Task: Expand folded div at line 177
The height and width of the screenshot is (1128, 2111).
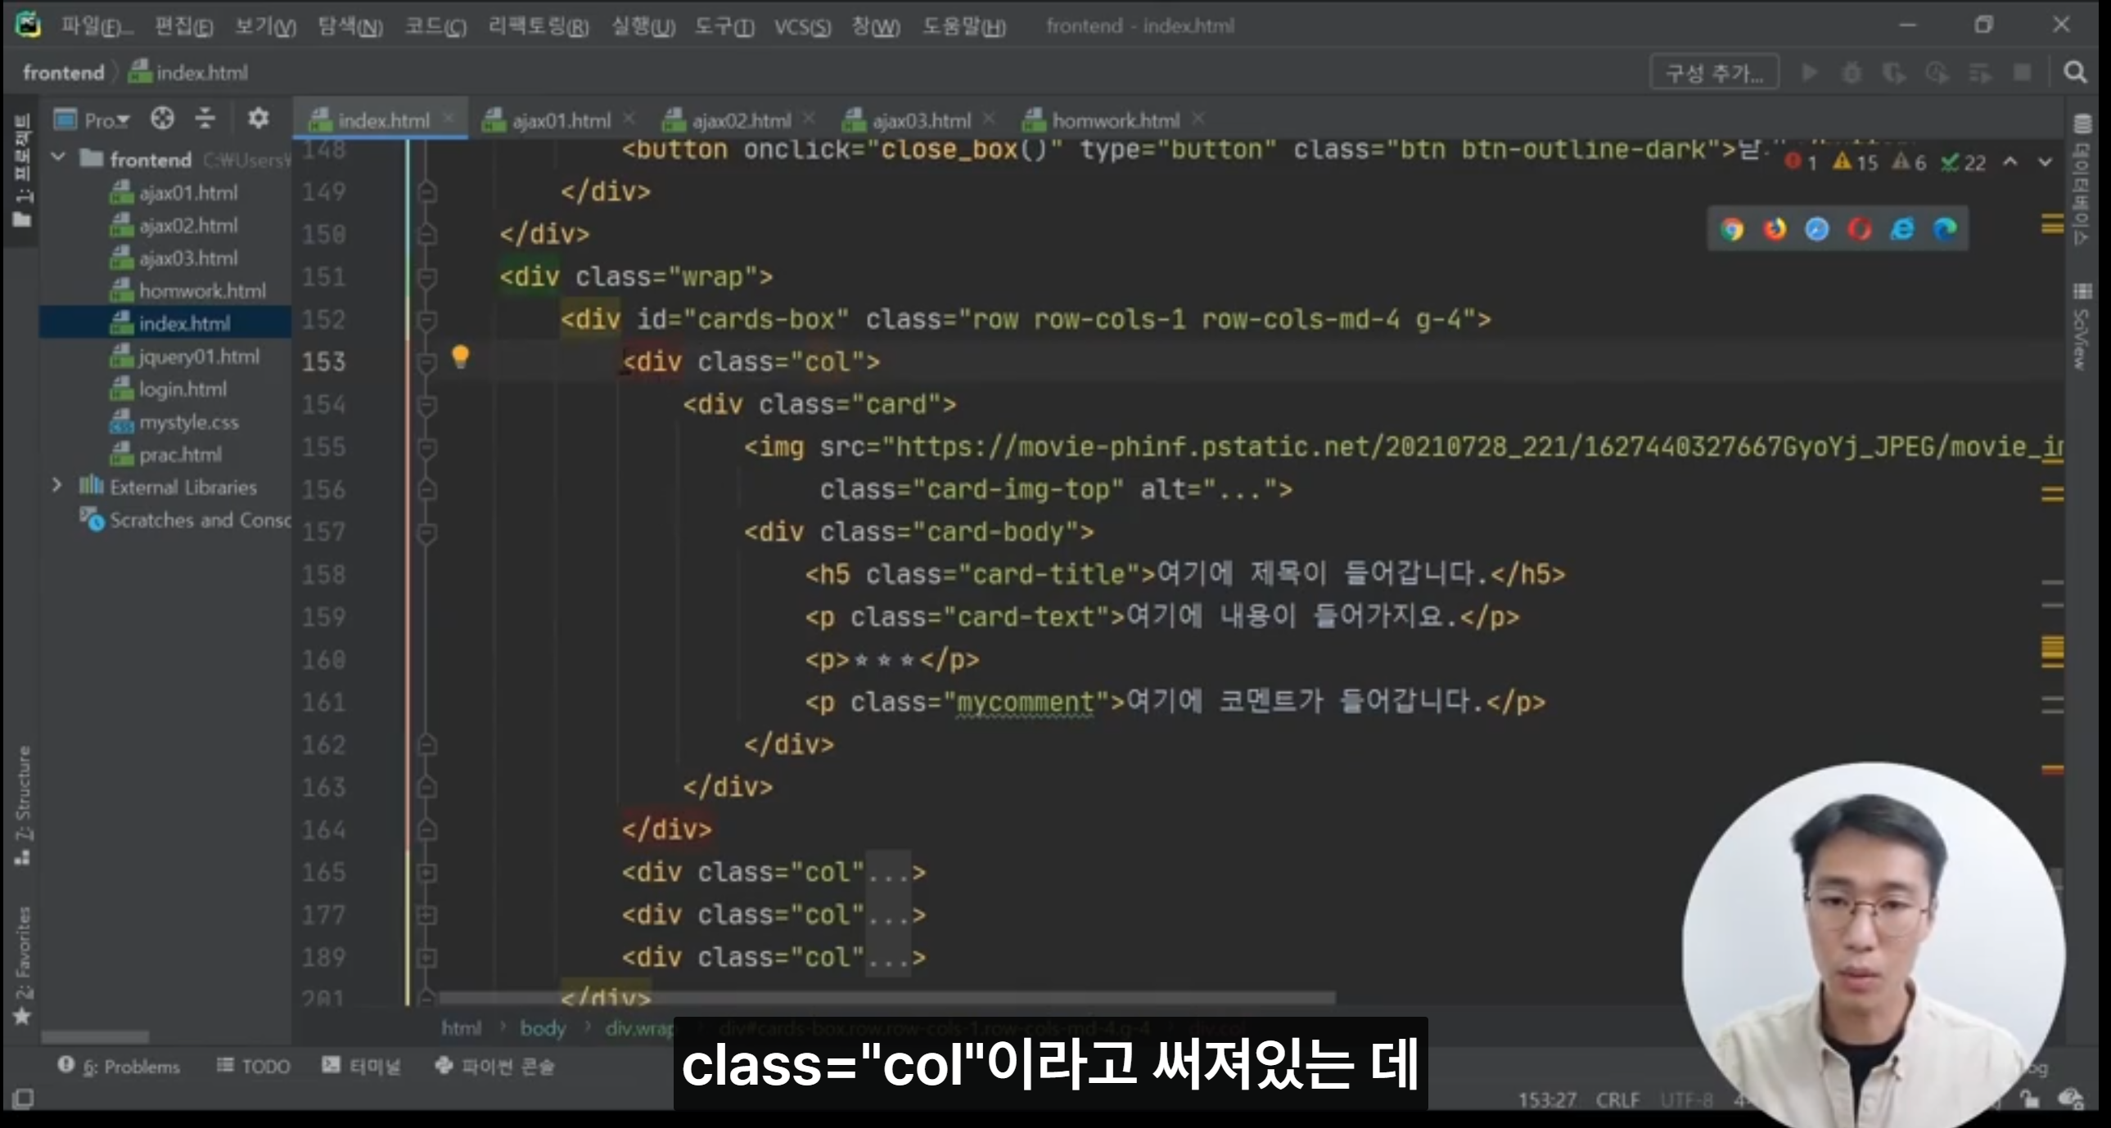Action: pos(427,915)
